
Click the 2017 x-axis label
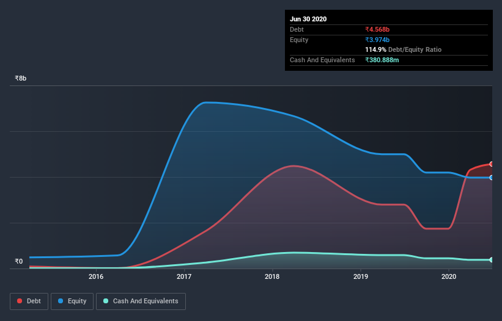[x=184, y=276]
